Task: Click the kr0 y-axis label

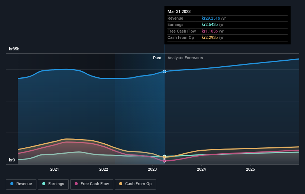Action: [x=12, y=160]
